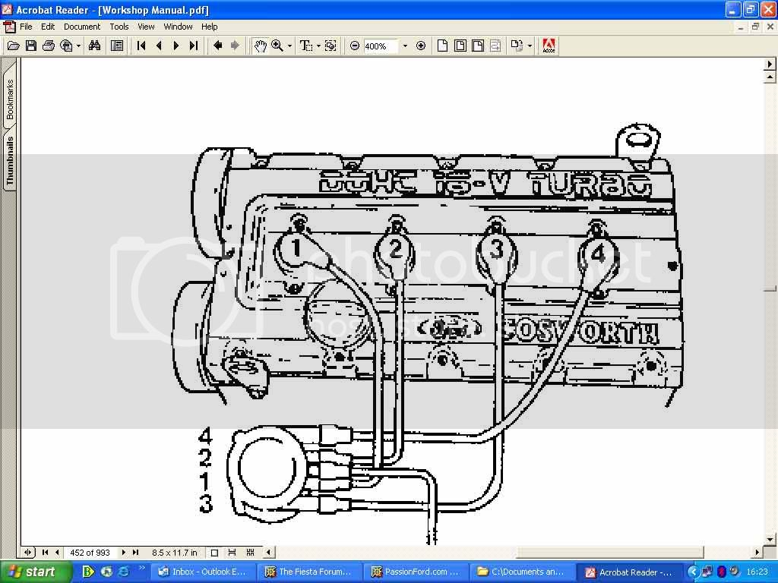Expand the text select tool dropdown arrow
778x583 pixels.
318,46
